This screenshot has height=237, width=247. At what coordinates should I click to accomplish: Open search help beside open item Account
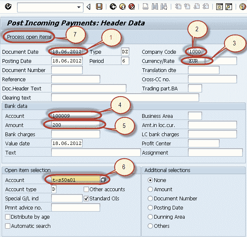click(104, 180)
